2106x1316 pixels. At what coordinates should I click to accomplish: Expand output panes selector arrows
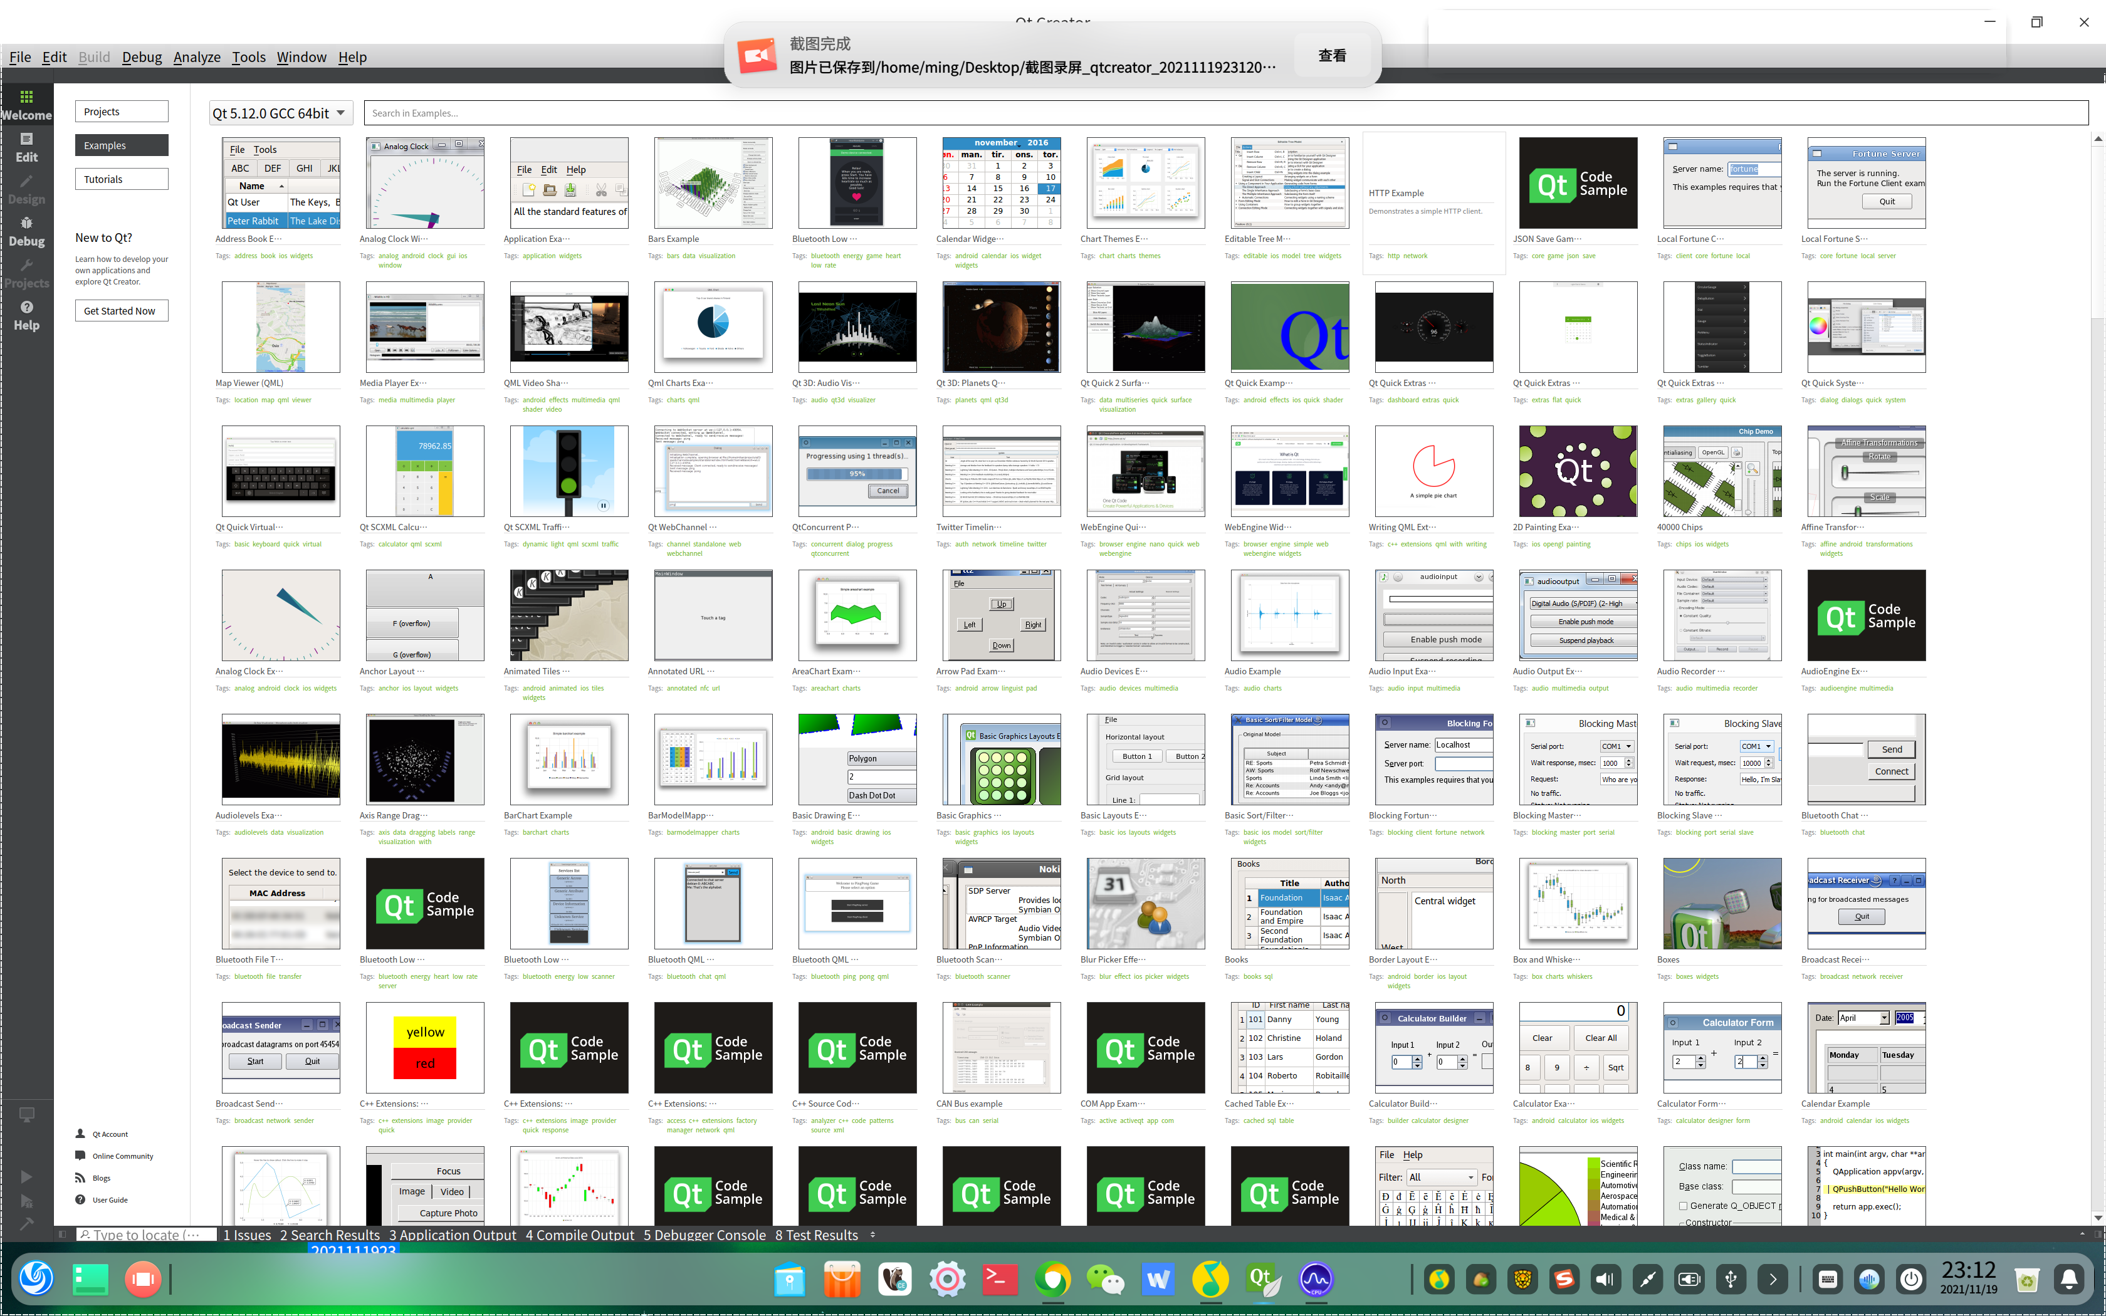(873, 1234)
